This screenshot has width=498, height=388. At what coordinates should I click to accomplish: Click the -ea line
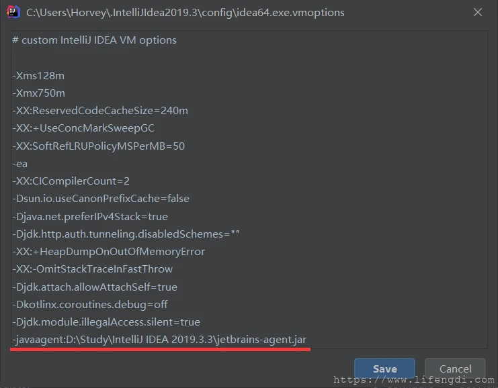[x=19, y=164]
